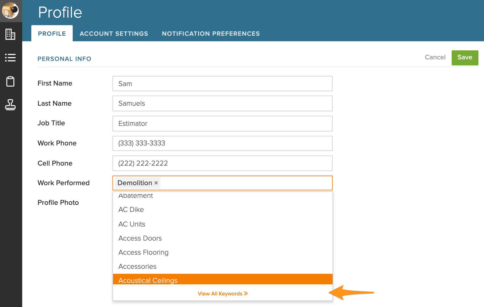This screenshot has height=307, width=484.
Task: Click the user avatar in sidebar
Action: pos(11,11)
